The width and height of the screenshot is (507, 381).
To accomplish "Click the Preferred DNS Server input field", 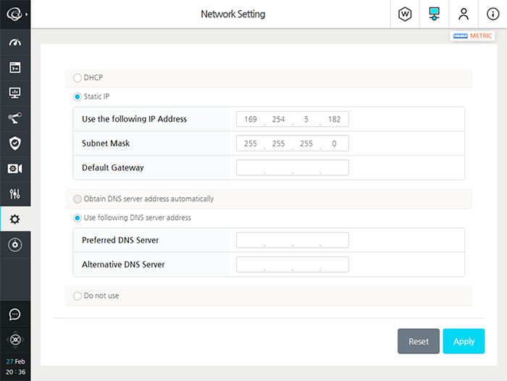I will [x=293, y=240].
